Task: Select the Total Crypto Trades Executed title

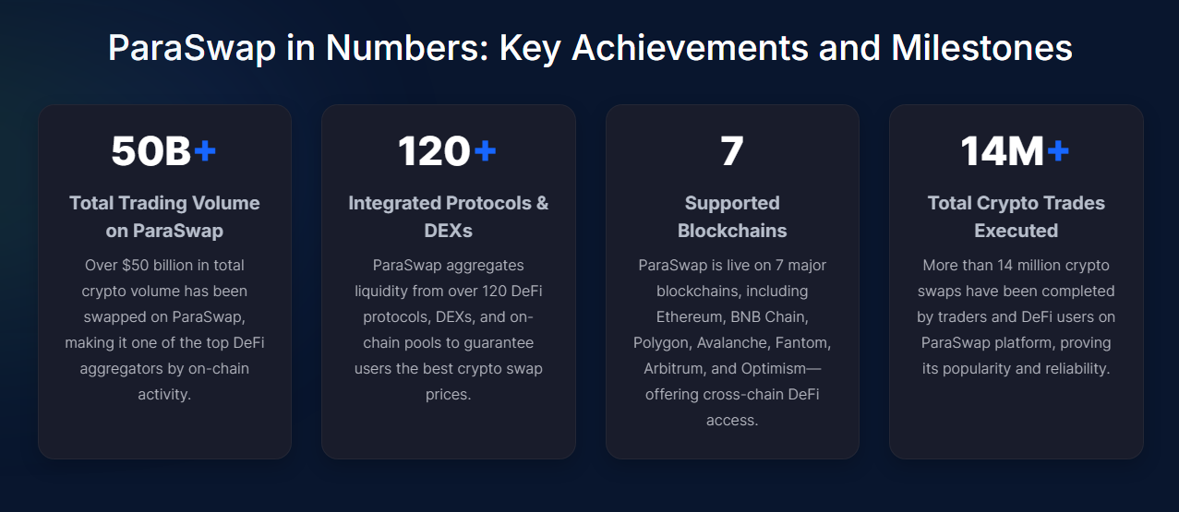Action: (x=1016, y=216)
